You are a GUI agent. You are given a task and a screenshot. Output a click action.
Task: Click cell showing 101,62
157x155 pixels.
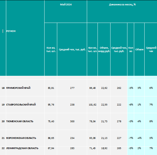click(92, 105)
